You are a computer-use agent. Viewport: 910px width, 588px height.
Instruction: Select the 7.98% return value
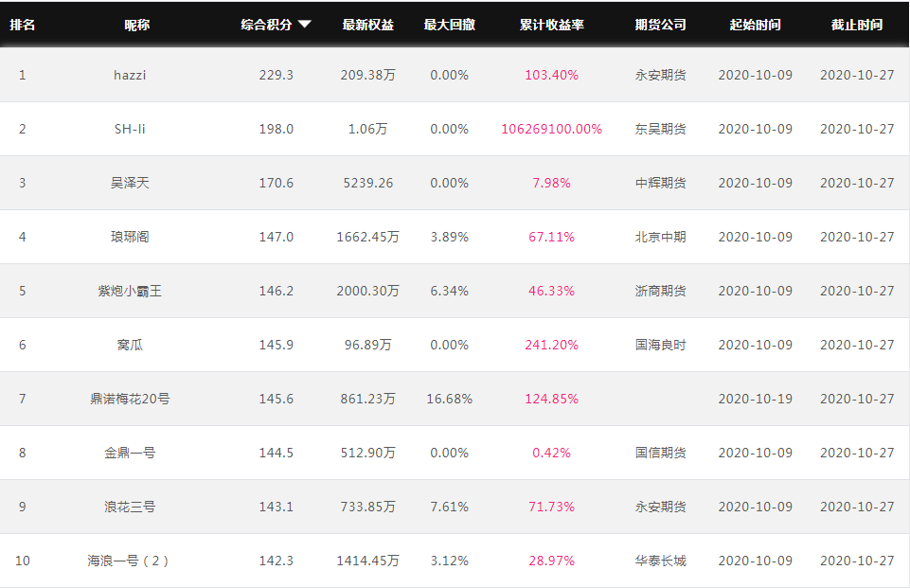pyautogui.click(x=551, y=183)
